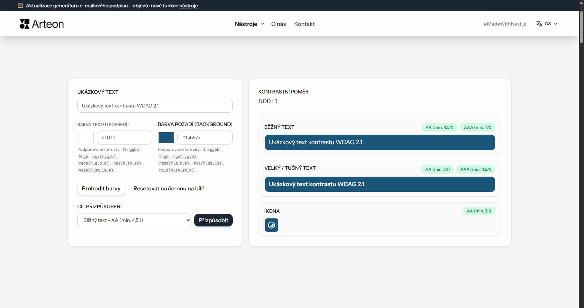Open the white text color swatch
This screenshot has width=584, height=308.
[x=85, y=138]
